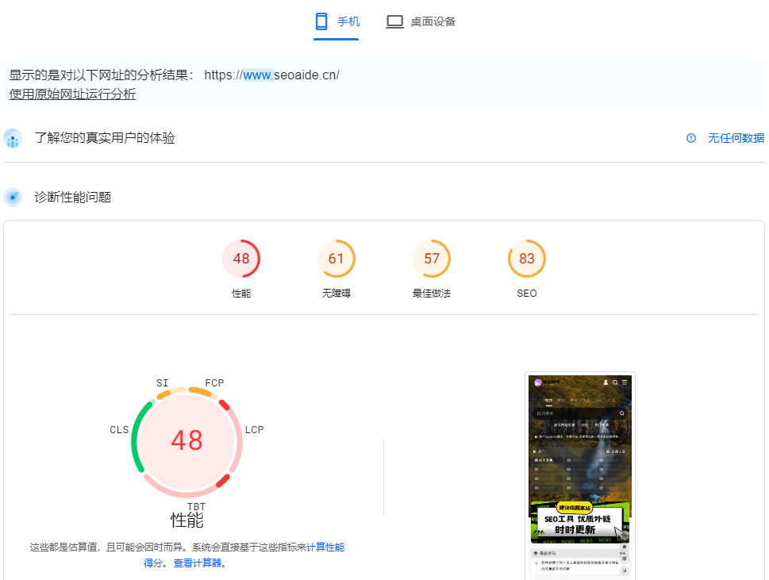Screen dimensions: 769x580
Task: Select the 最佳做法 score gauge showing 57
Action: pyautogui.click(x=432, y=259)
